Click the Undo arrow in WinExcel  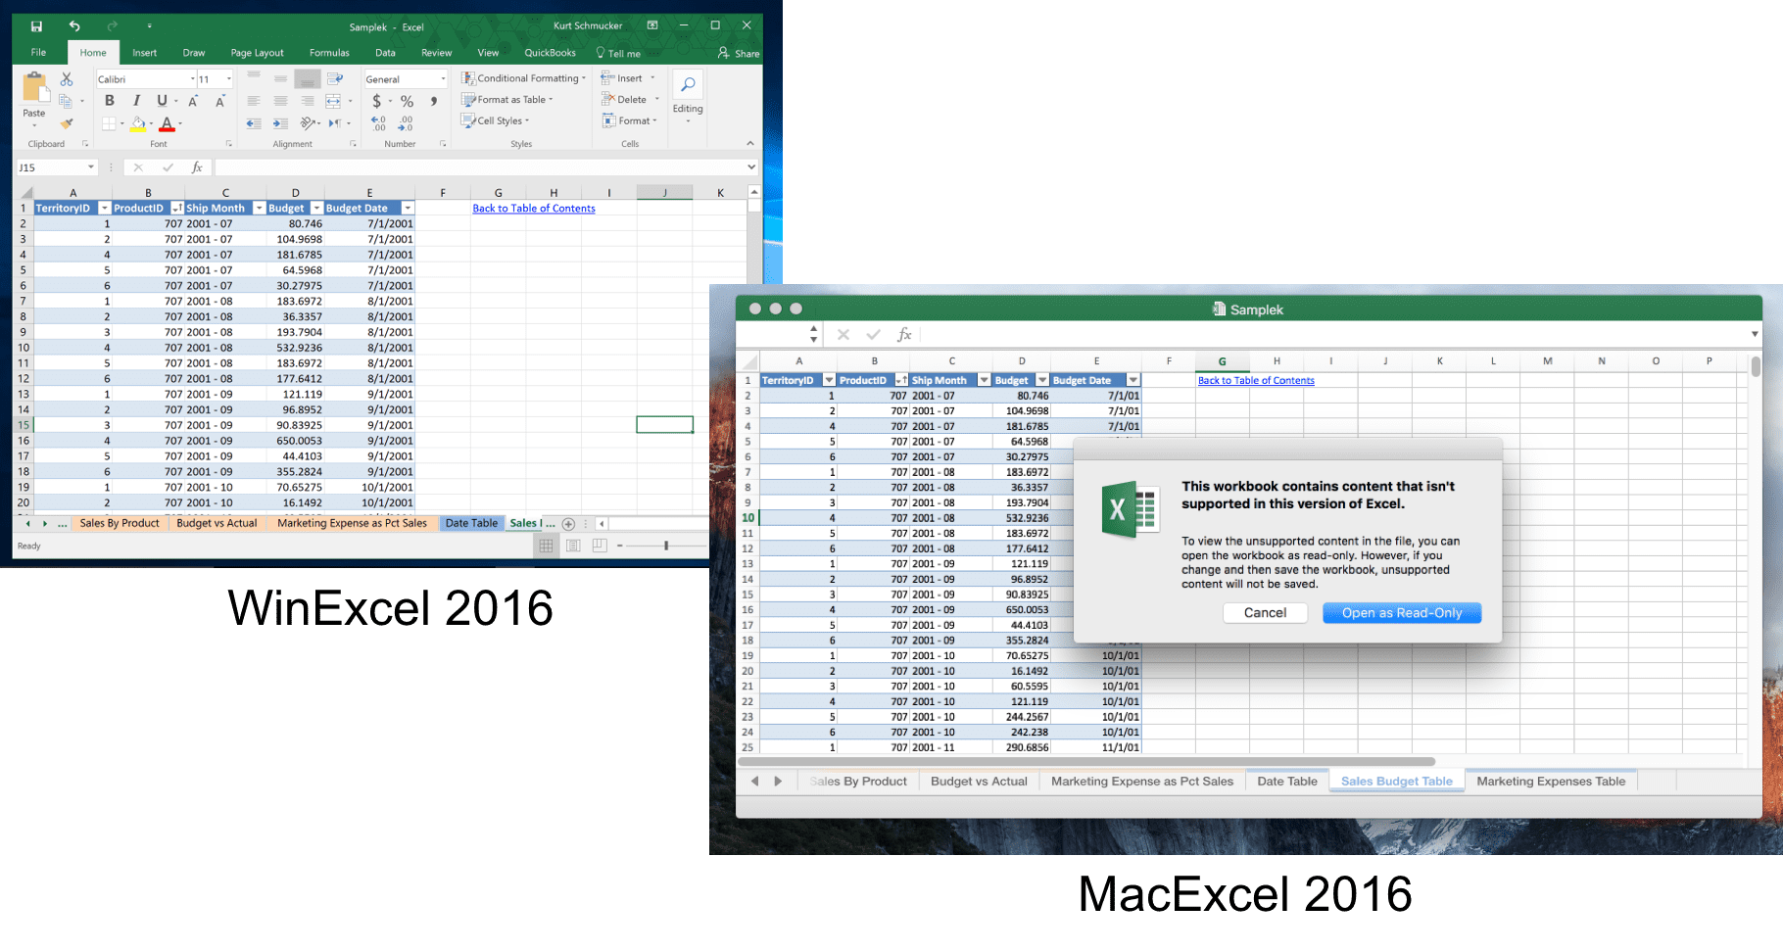74,26
